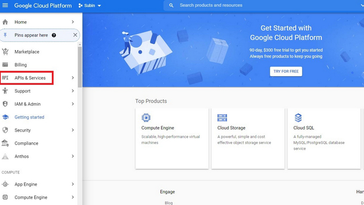This screenshot has height=205, width=364.
Task: Click the Top Products heading
Action: click(151, 101)
